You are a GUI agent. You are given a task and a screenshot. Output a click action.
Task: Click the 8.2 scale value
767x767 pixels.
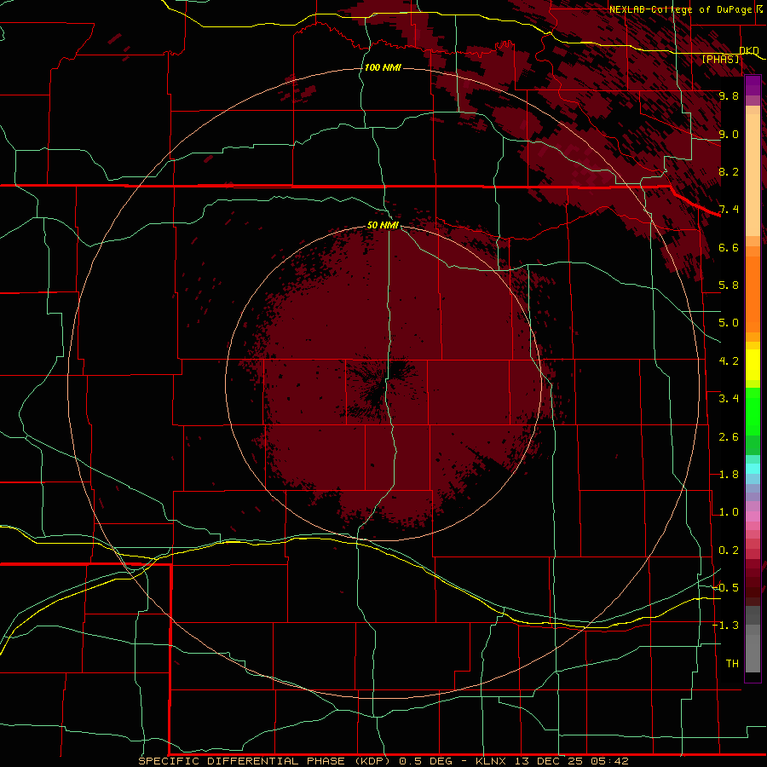click(729, 171)
